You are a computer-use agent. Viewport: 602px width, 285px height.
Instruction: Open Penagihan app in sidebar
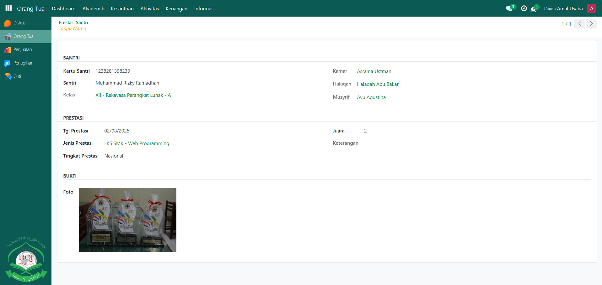coord(23,63)
